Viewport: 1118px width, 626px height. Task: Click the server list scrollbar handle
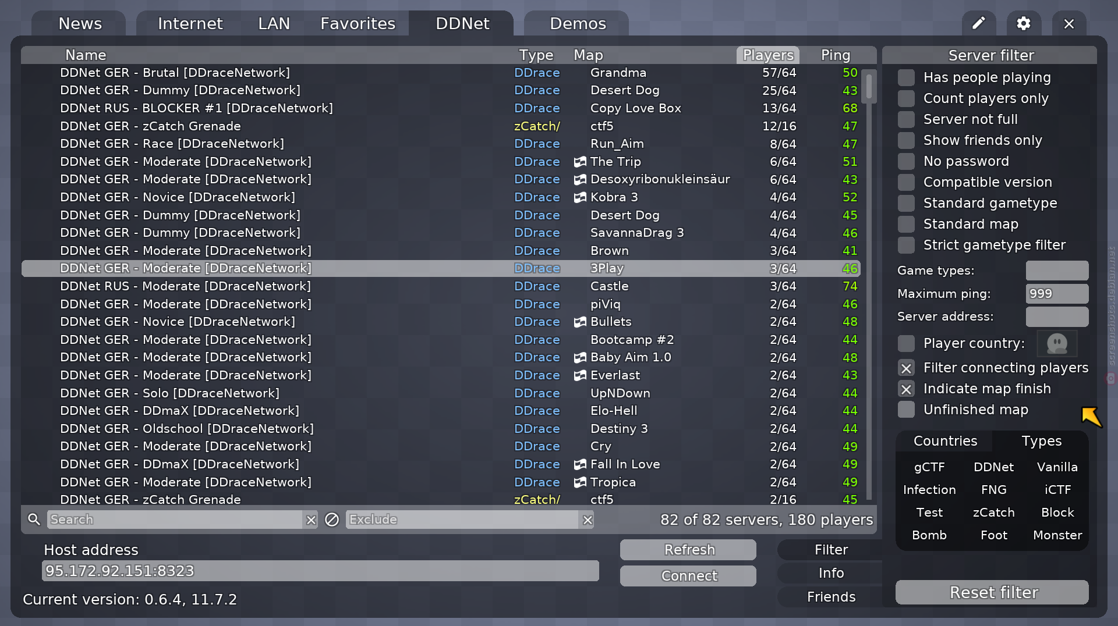coord(869,86)
